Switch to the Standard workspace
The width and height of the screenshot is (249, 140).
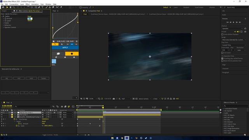click(x=186, y=7)
